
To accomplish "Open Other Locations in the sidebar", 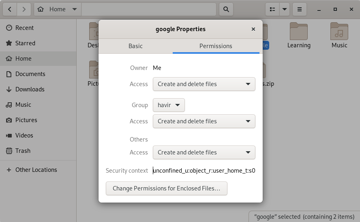I will tap(38, 170).
